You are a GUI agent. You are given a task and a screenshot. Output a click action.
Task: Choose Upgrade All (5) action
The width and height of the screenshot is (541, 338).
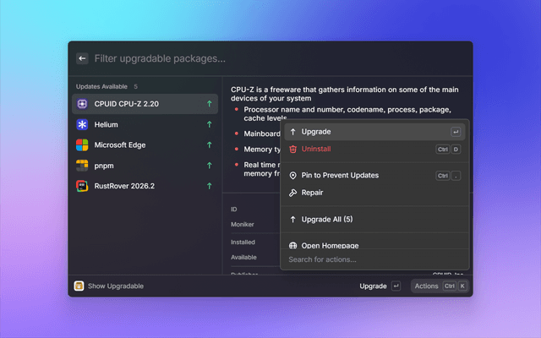click(x=374, y=220)
